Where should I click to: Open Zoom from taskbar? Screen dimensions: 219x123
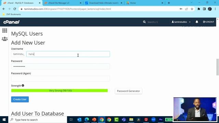(153, 120)
